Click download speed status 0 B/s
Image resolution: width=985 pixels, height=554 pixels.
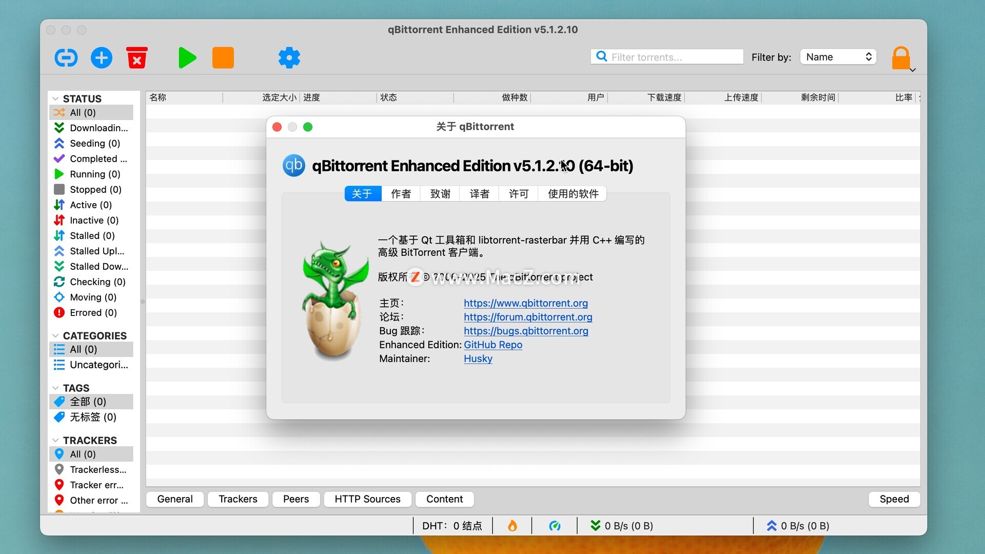pos(621,526)
